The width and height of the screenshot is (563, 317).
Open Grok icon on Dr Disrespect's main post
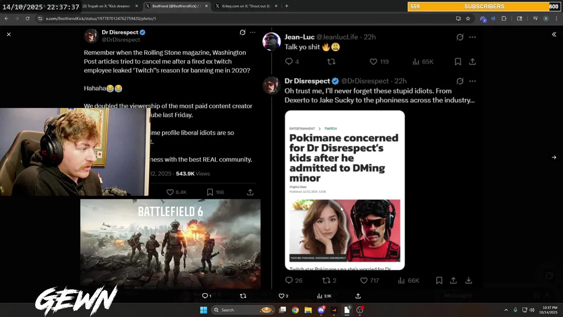tap(242, 33)
